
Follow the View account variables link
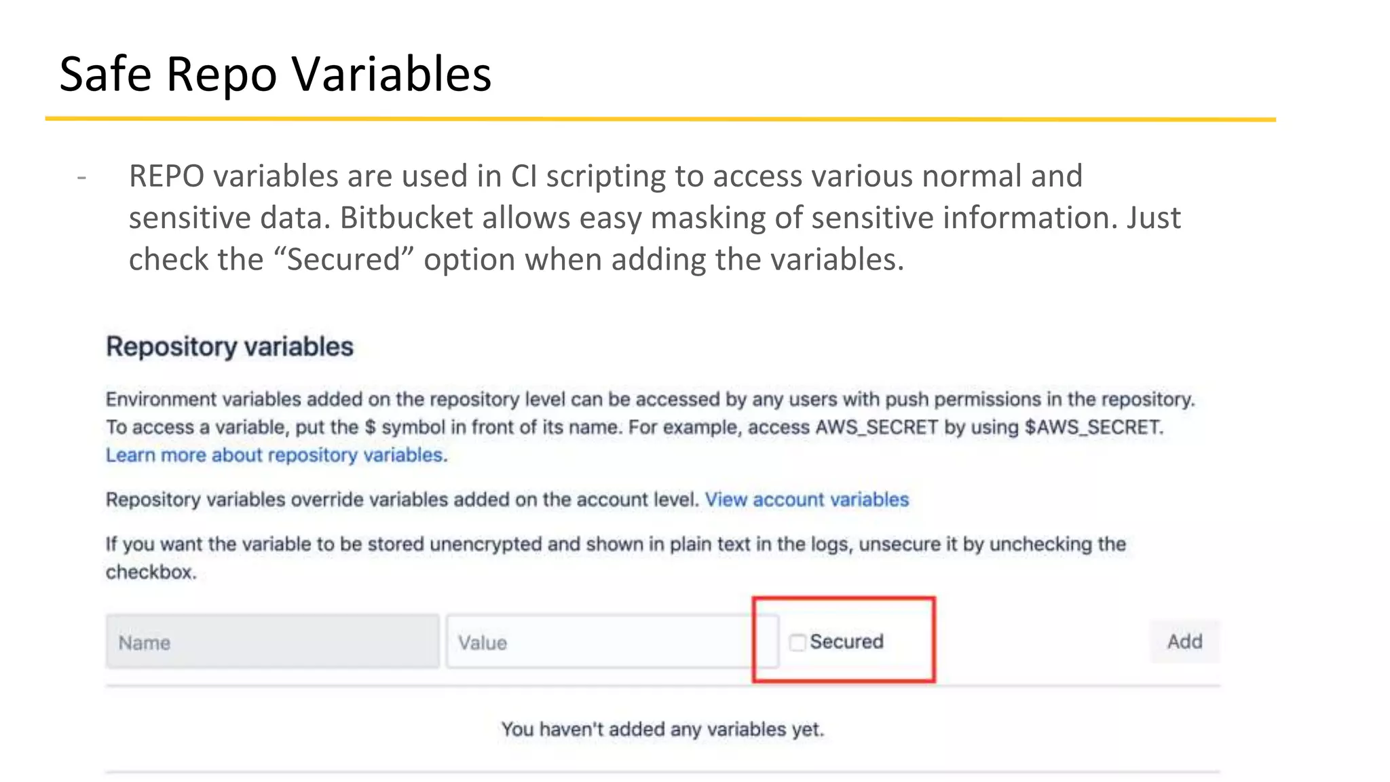pos(806,500)
